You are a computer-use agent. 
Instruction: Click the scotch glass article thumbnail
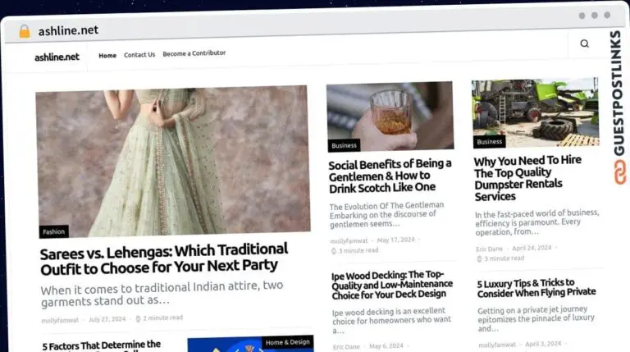click(390, 115)
